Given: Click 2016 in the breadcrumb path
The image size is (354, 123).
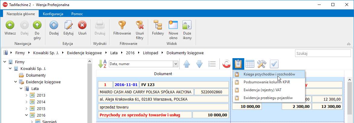Looking at the screenshot, I should [130, 53].
